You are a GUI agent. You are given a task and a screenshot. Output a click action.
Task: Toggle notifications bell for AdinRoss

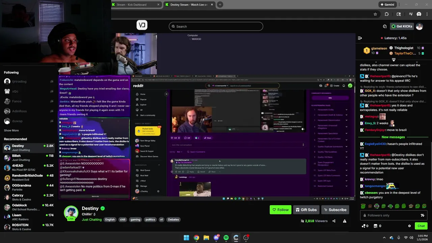coord(52,111)
